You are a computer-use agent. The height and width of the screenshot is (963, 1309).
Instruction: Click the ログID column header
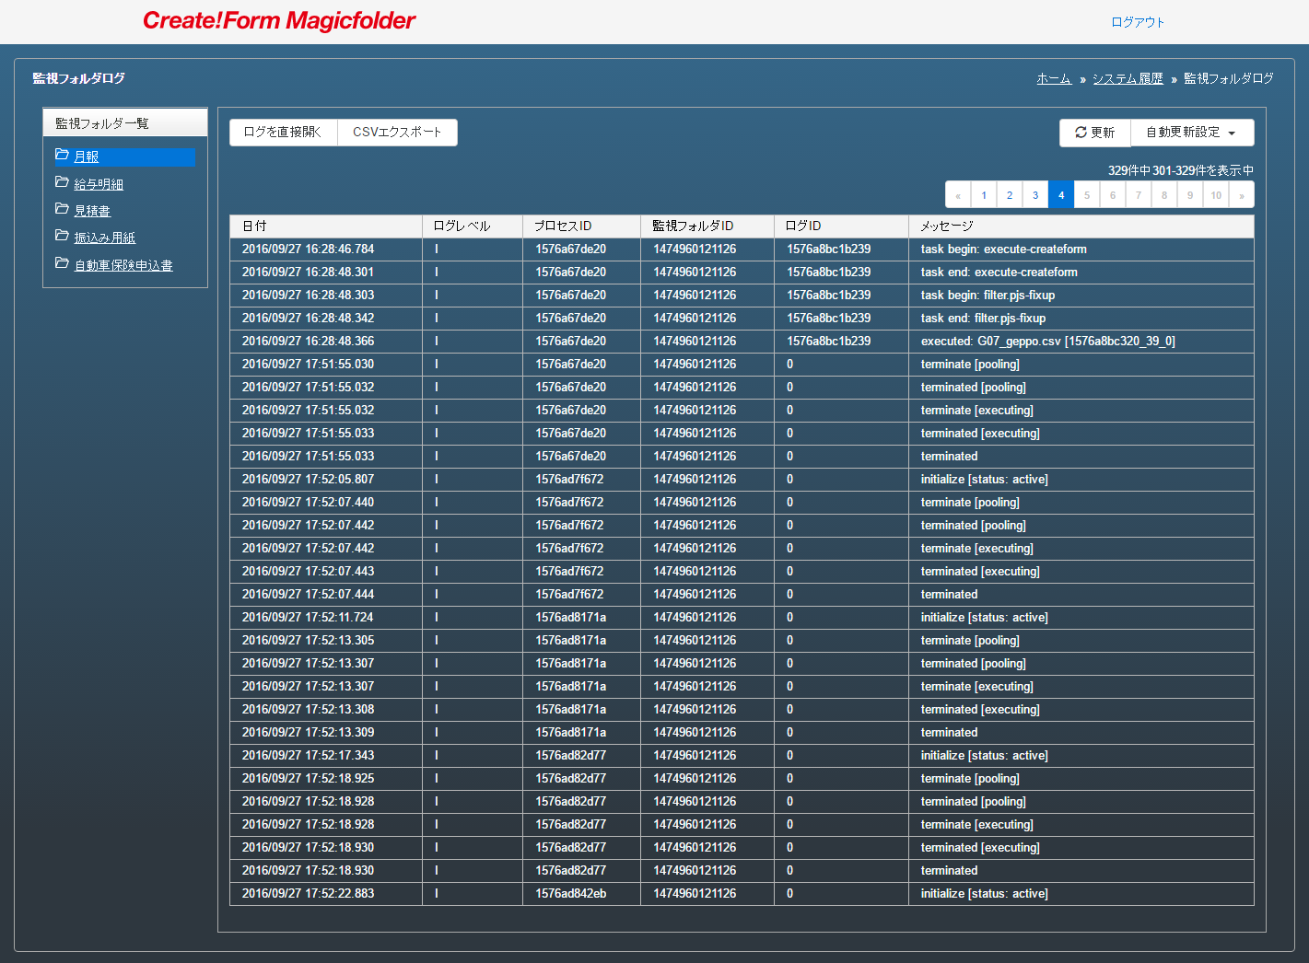click(841, 226)
